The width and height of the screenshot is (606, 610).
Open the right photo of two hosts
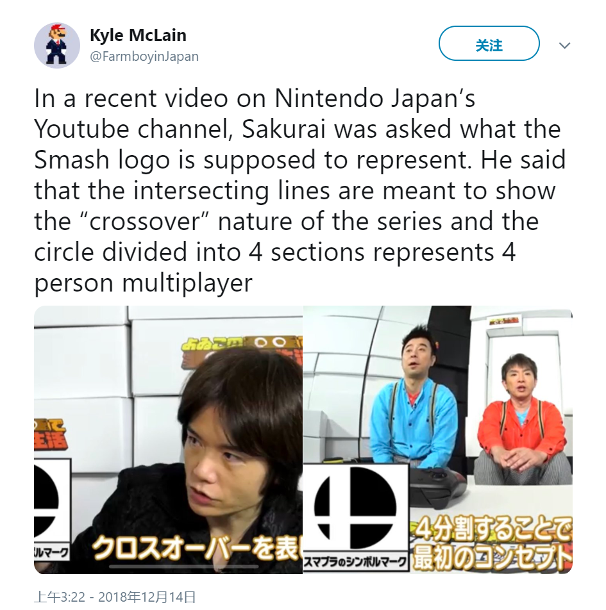(438, 440)
